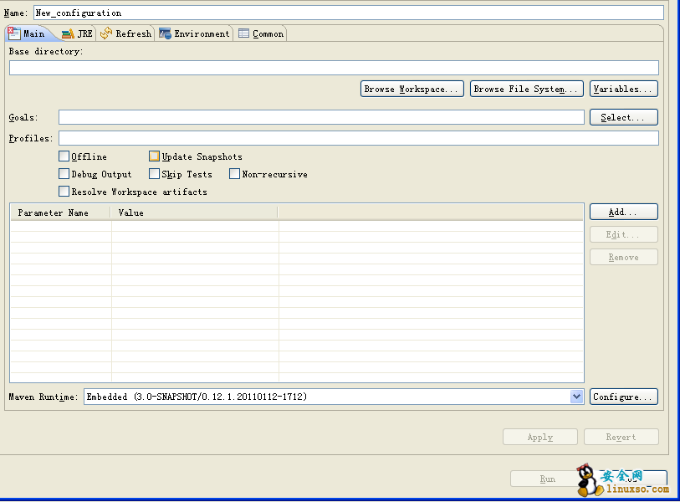Click the Variables button
The height and width of the screenshot is (502, 680).
click(x=623, y=89)
